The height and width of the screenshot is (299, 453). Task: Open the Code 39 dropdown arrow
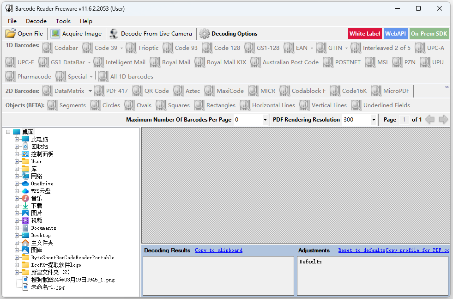click(121, 48)
